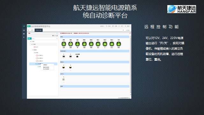The width and height of the screenshot is (204, 115).
Task: Click the AC voltage indicator reading 12.1
Action: pyautogui.click(x=112, y=44)
